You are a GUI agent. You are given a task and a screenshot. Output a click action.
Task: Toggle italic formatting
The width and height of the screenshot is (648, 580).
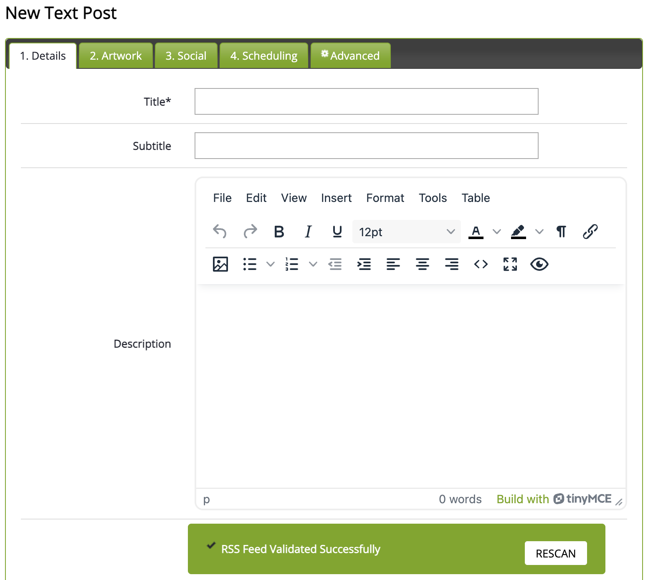[x=308, y=232]
